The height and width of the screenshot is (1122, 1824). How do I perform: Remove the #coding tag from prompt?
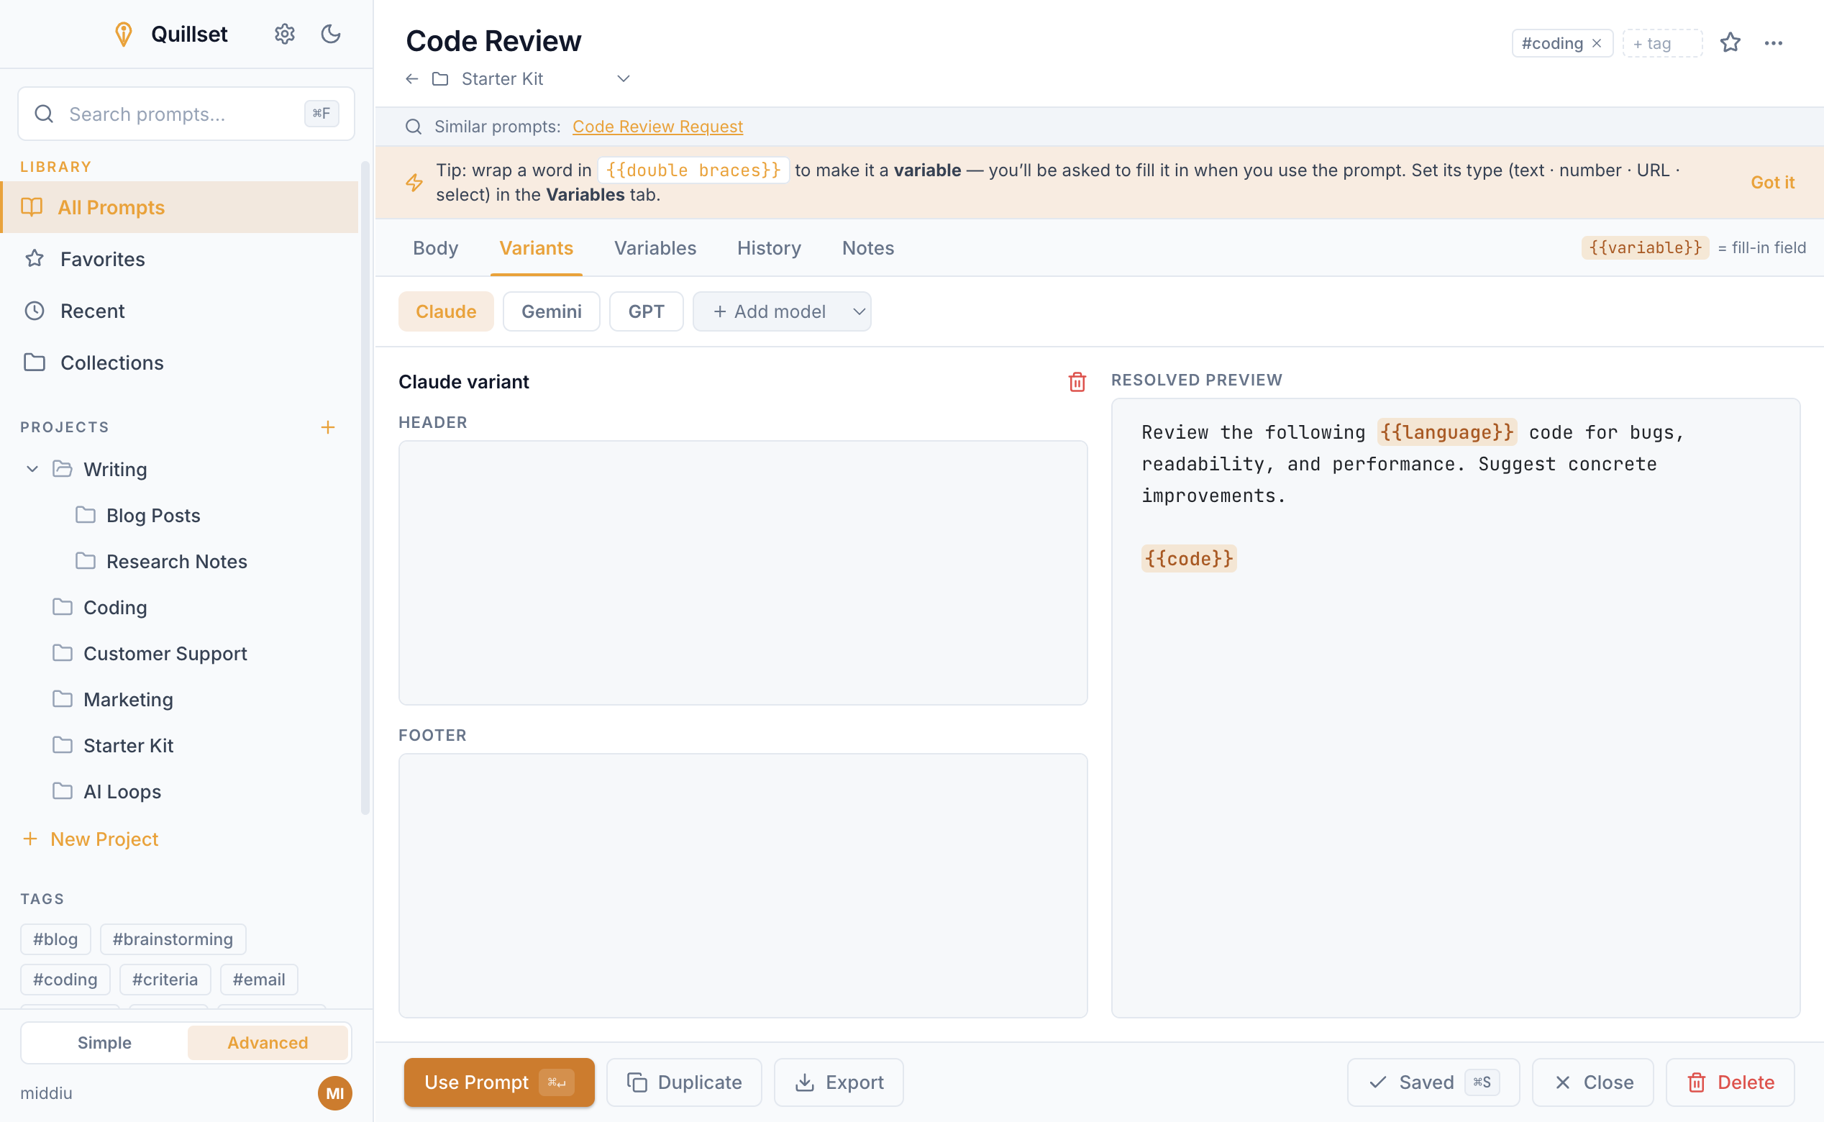coord(1597,43)
